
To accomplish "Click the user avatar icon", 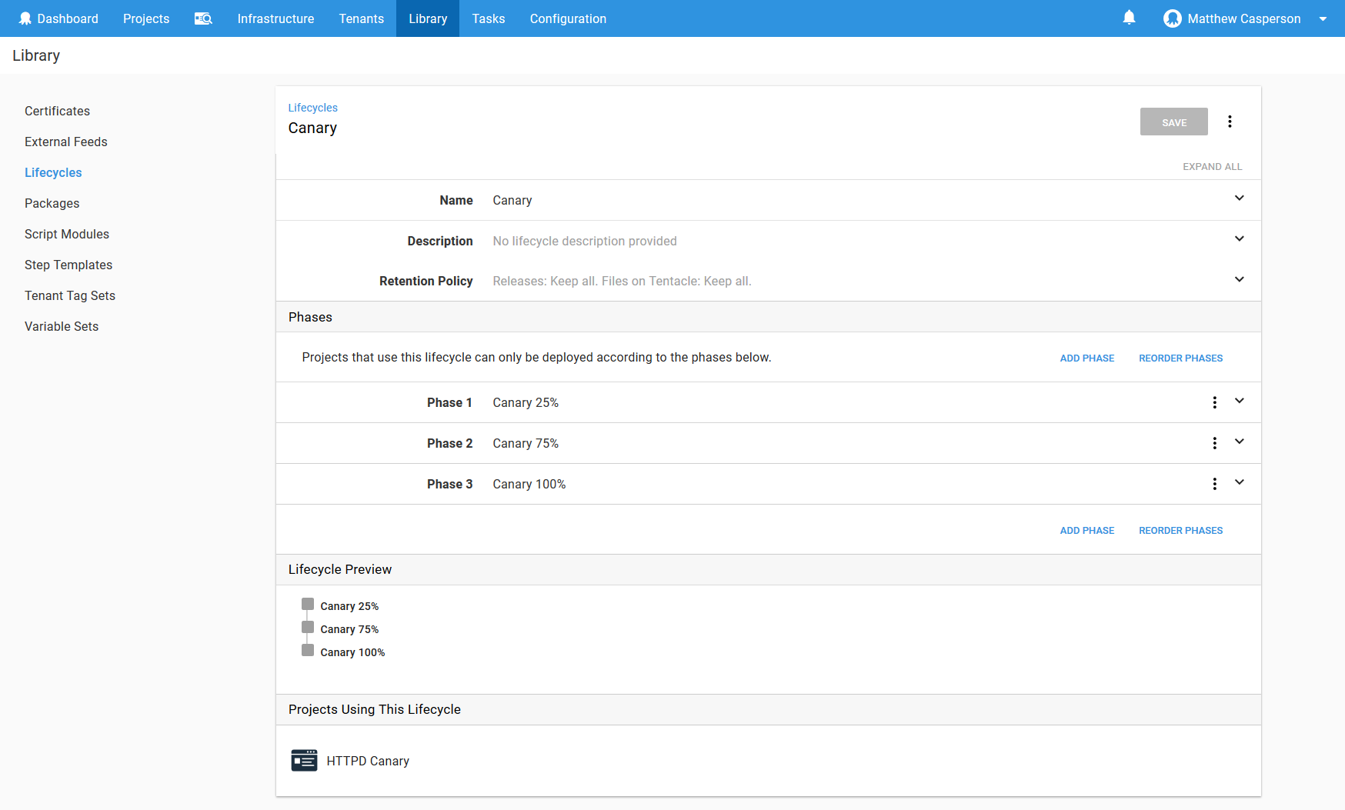I will tap(1172, 18).
